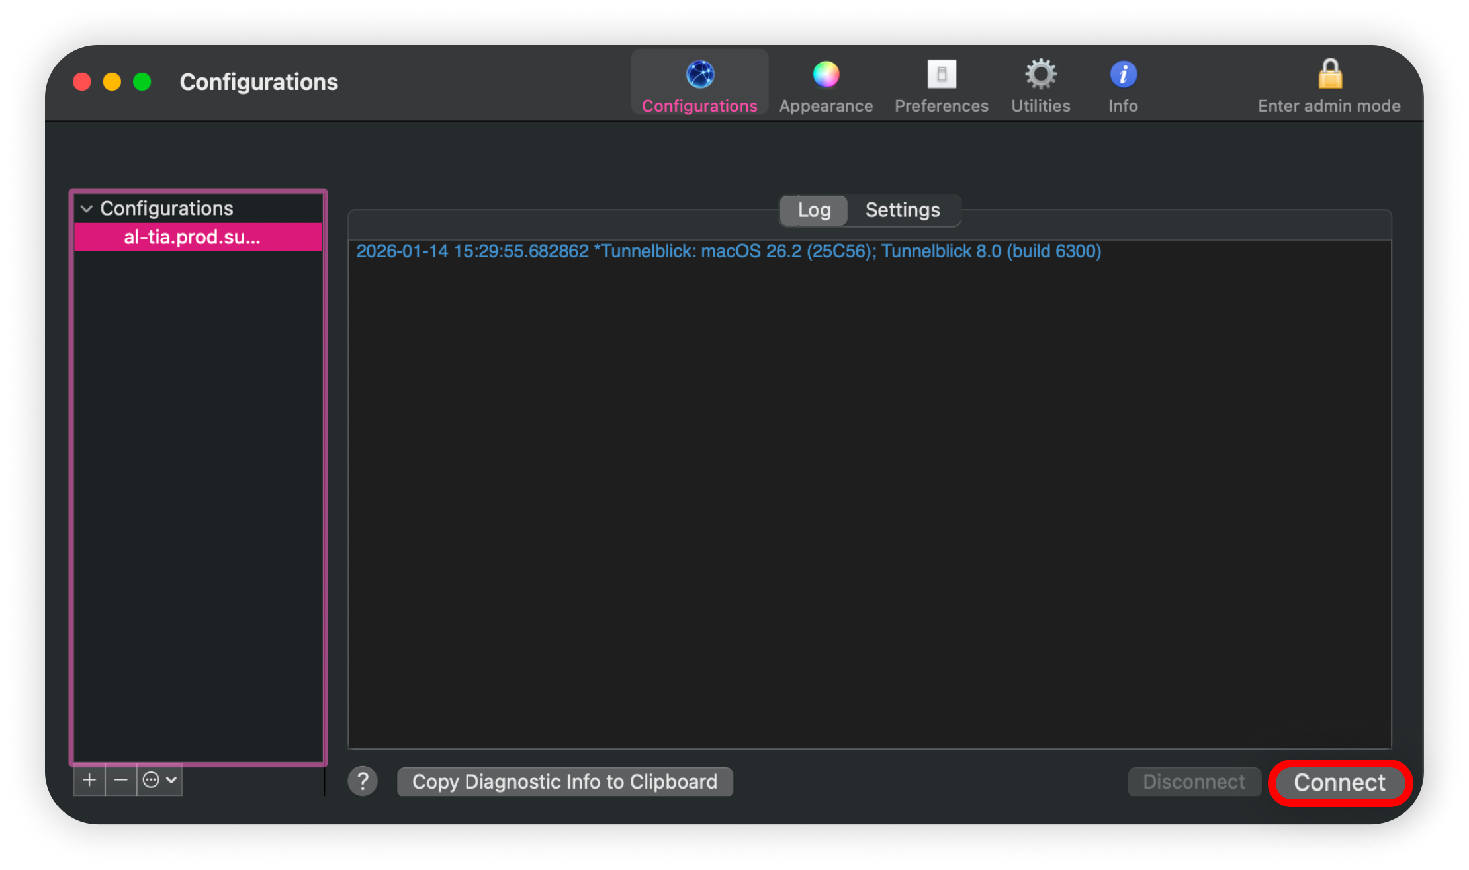Image resolution: width=1469 pixels, height=870 pixels.
Task: Switch to the Settings tab
Action: point(903,210)
